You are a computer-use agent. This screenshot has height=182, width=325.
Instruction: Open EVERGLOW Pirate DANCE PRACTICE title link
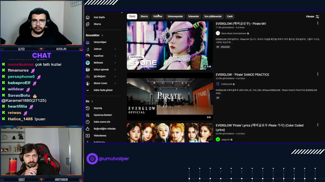pyautogui.click(x=242, y=75)
